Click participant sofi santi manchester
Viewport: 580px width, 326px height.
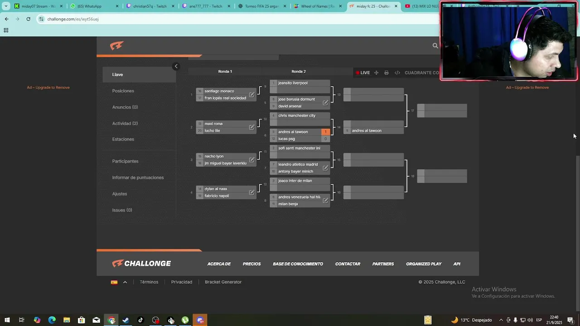[x=300, y=149]
